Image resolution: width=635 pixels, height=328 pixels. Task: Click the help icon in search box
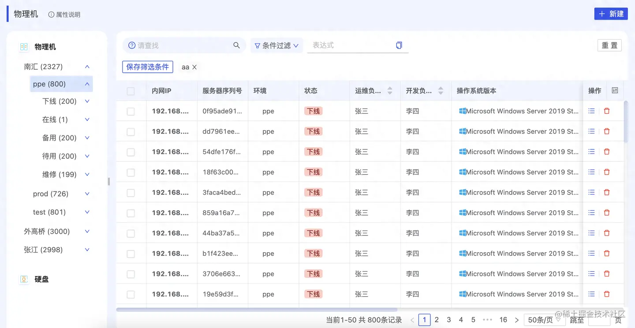(132, 45)
